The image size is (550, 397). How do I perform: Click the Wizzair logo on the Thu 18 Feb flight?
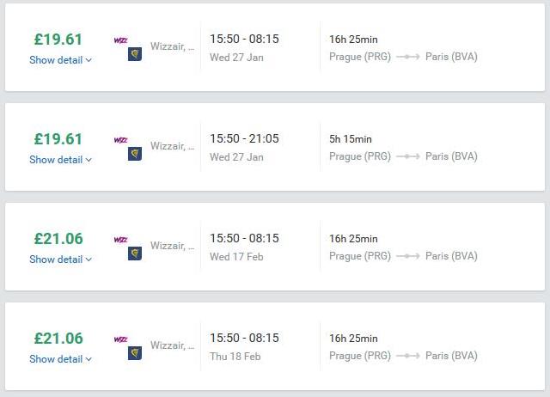click(120, 339)
